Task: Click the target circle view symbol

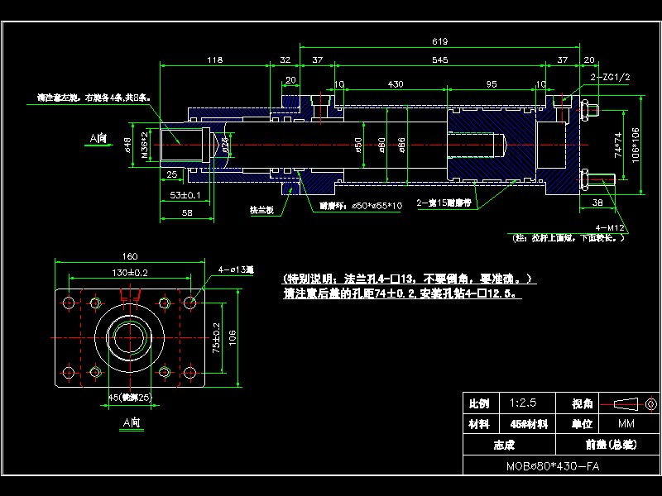Action: 650,404
